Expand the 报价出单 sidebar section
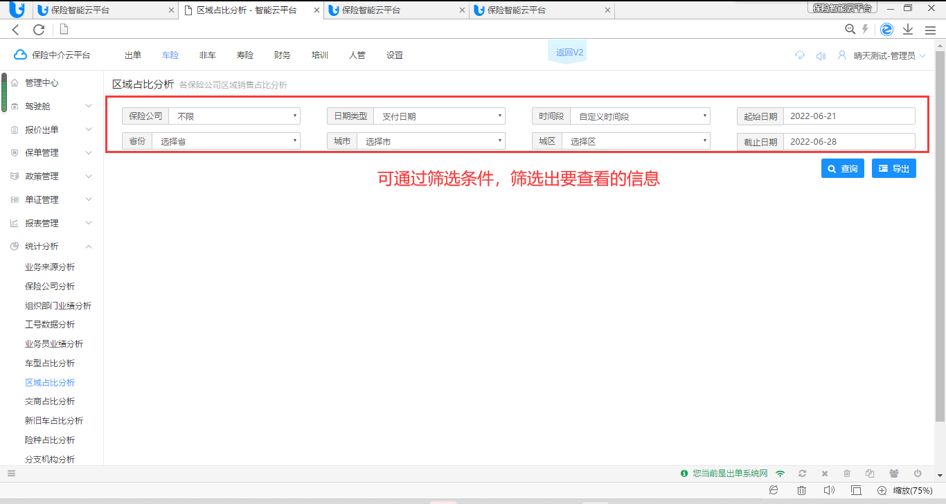This screenshot has height=504, width=946. pyautogui.click(x=52, y=129)
